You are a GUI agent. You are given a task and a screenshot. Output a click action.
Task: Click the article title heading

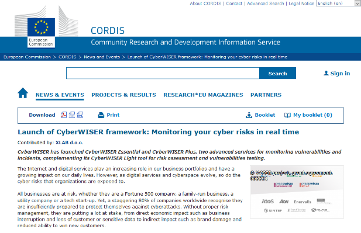(159, 132)
